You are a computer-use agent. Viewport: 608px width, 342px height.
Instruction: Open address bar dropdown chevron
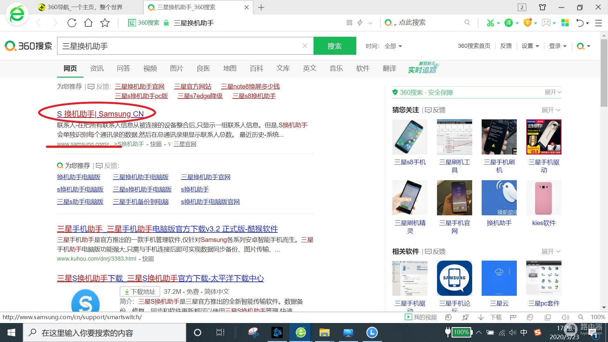370,23
